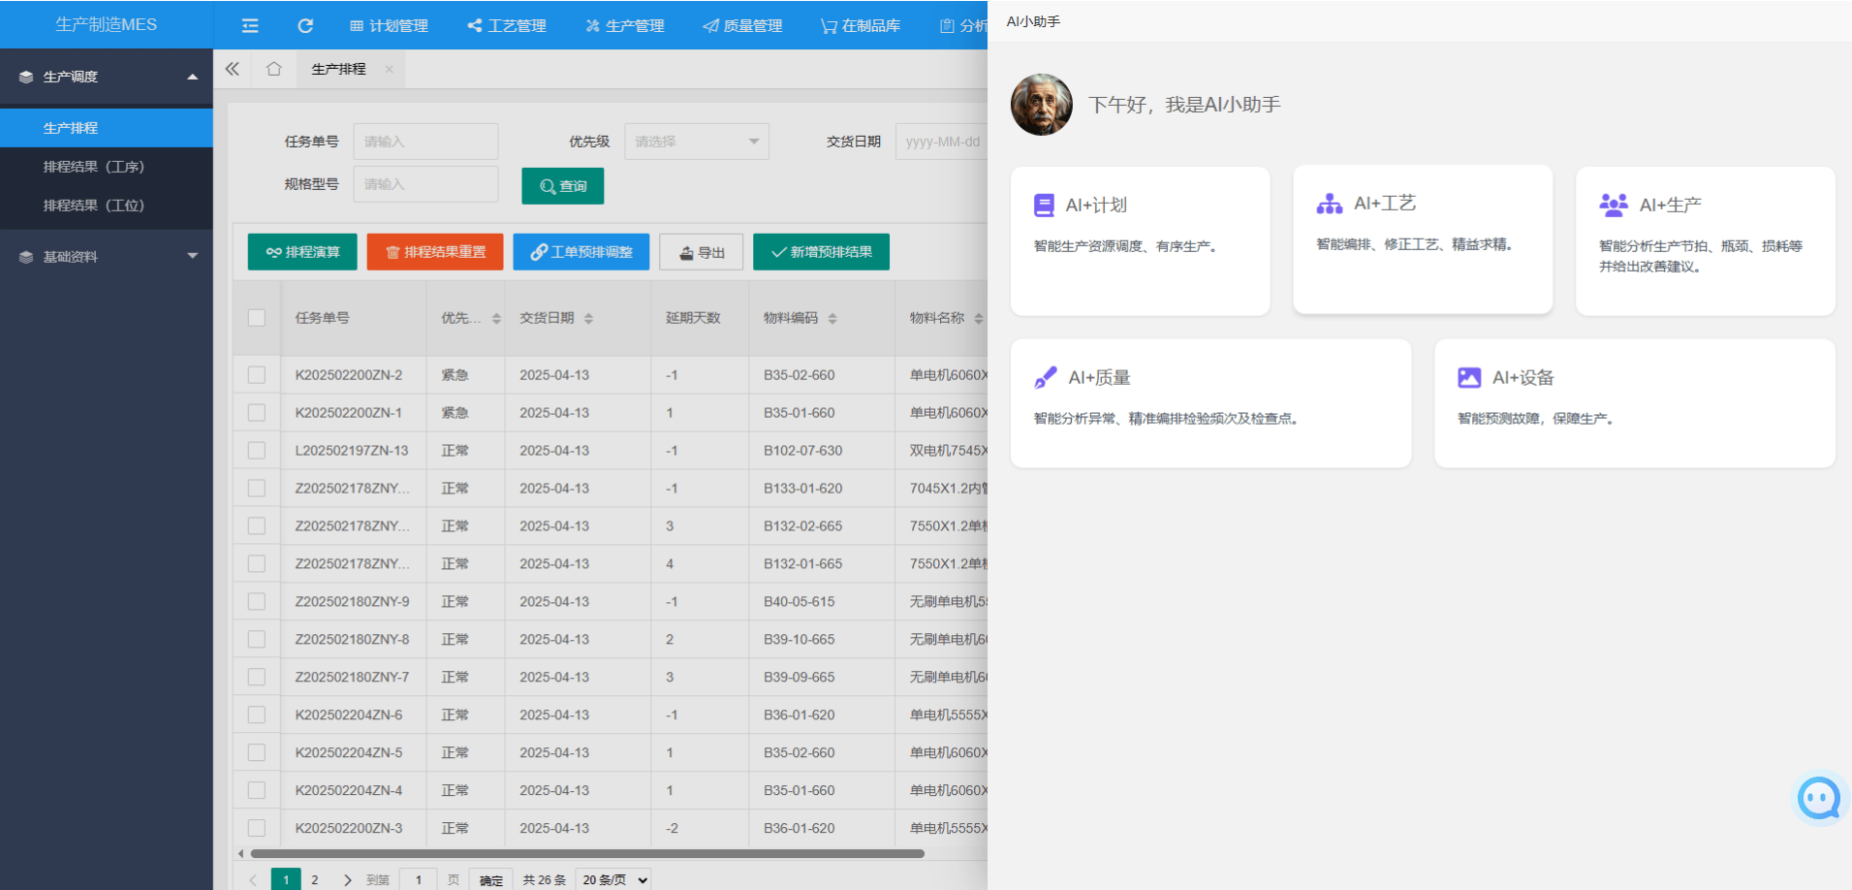
Task: Click the AI+质量 brush icon
Action: (1045, 378)
